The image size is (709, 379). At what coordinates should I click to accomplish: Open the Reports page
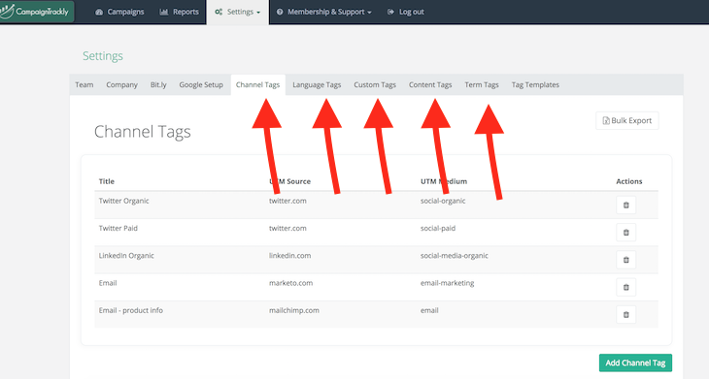179,12
